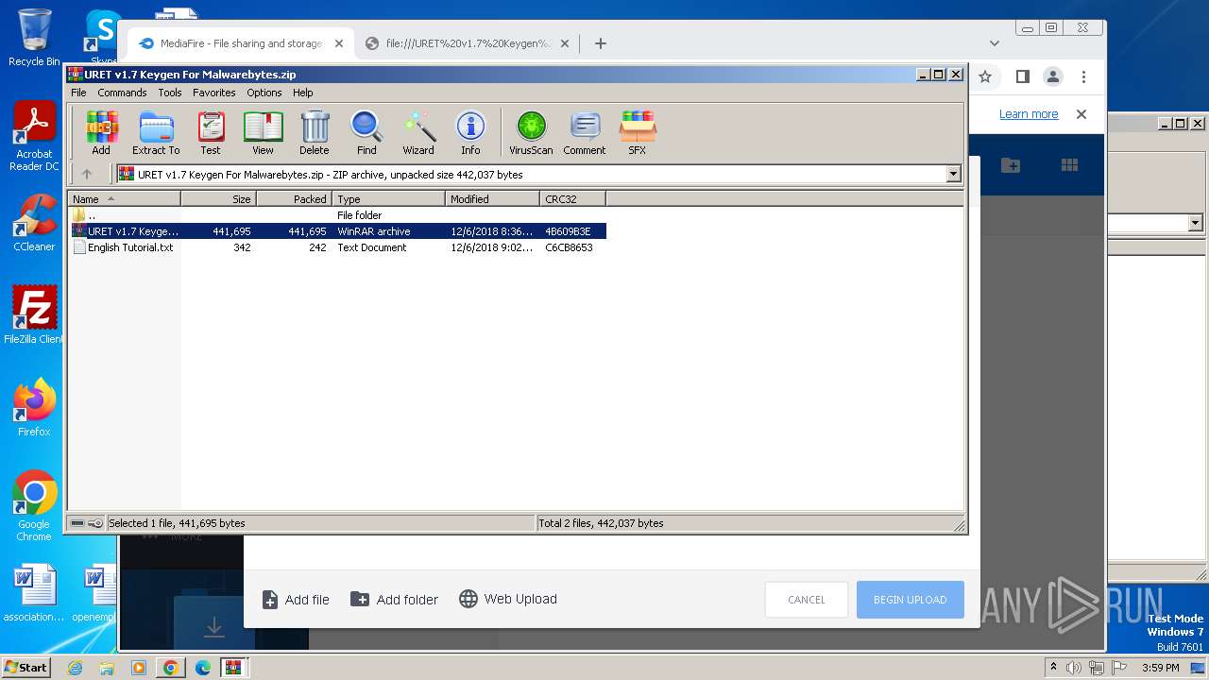Open Internet Explorer from taskbar

click(x=75, y=668)
